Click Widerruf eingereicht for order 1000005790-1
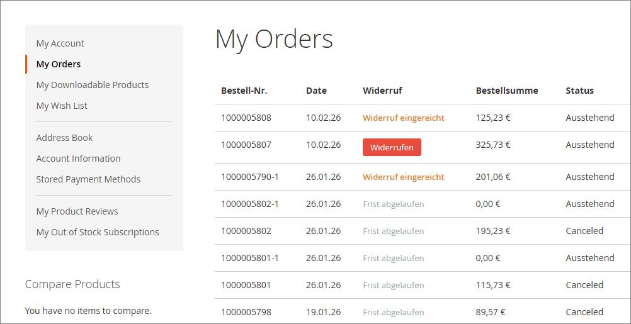The image size is (631, 324). click(403, 177)
